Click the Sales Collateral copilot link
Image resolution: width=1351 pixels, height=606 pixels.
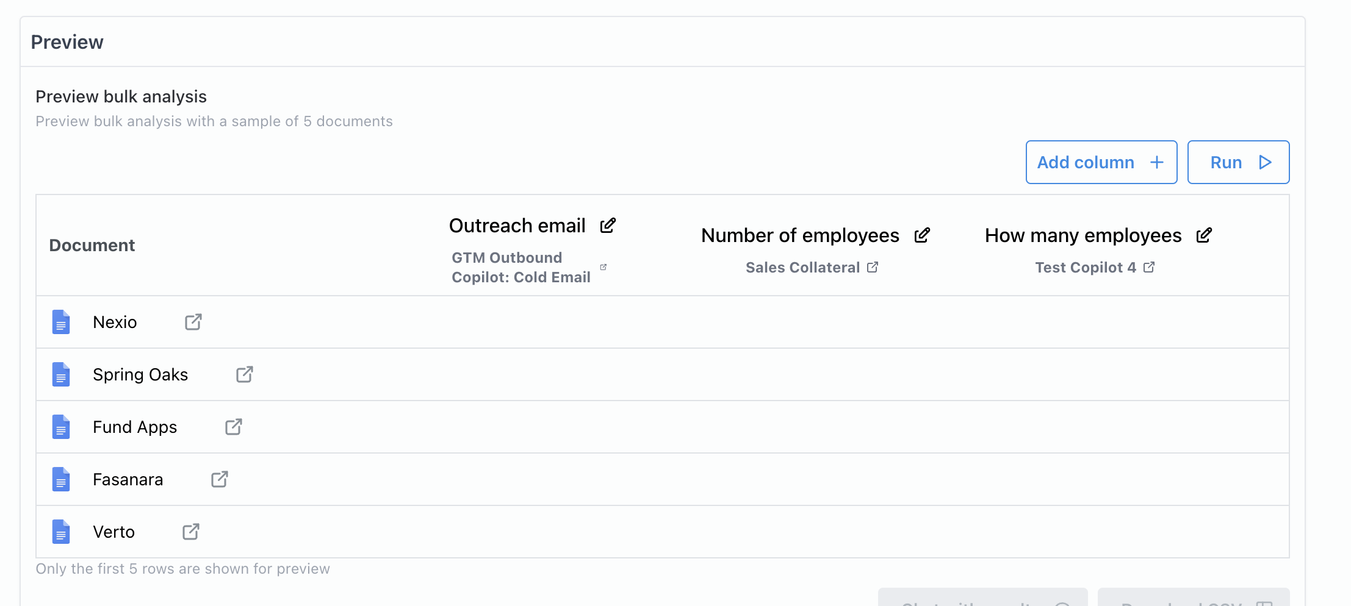(x=802, y=267)
